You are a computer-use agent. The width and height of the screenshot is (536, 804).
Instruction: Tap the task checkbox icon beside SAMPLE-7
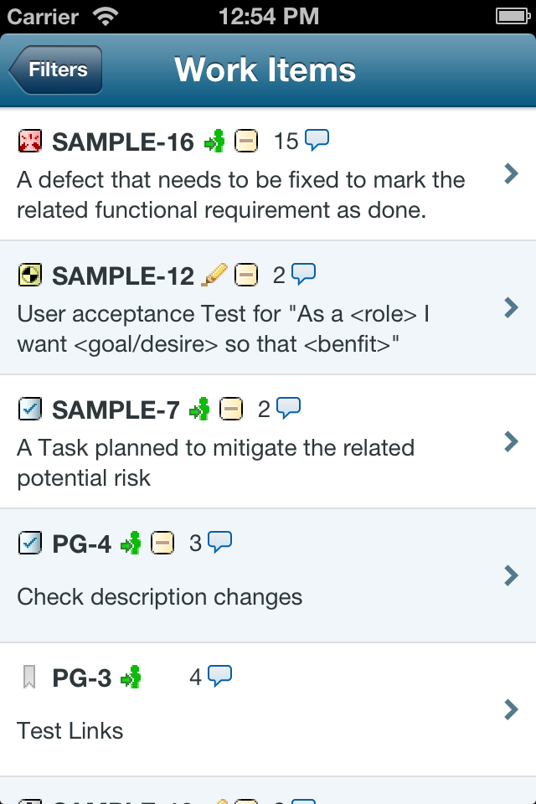[x=29, y=409]
